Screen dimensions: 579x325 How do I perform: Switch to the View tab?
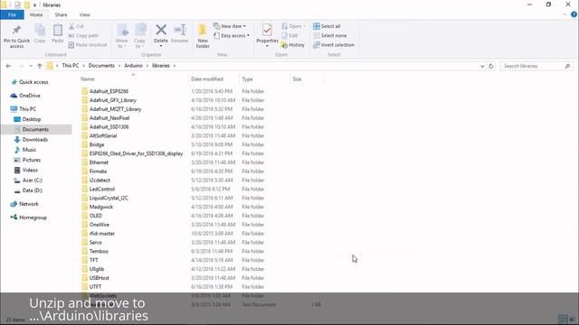point(84,14)
